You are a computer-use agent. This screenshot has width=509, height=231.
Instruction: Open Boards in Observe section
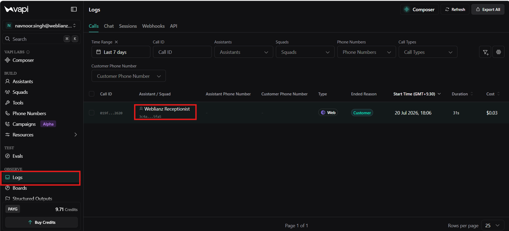point(19,188)
